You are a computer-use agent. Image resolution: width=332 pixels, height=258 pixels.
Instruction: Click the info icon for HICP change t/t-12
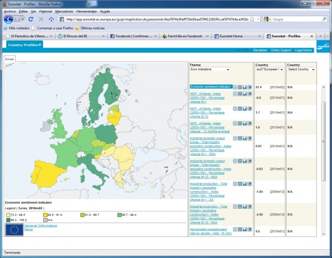[x=235, y=108]
